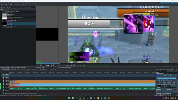The width and height of the screenshot is (178, 100).
Task: Click the orange clip track's green tag
Action: coord(3,81)
